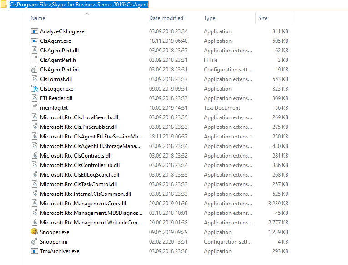Screen dimensions: 348x265
Task: Sort files by Name column header
Action: (x=38, y=18)
